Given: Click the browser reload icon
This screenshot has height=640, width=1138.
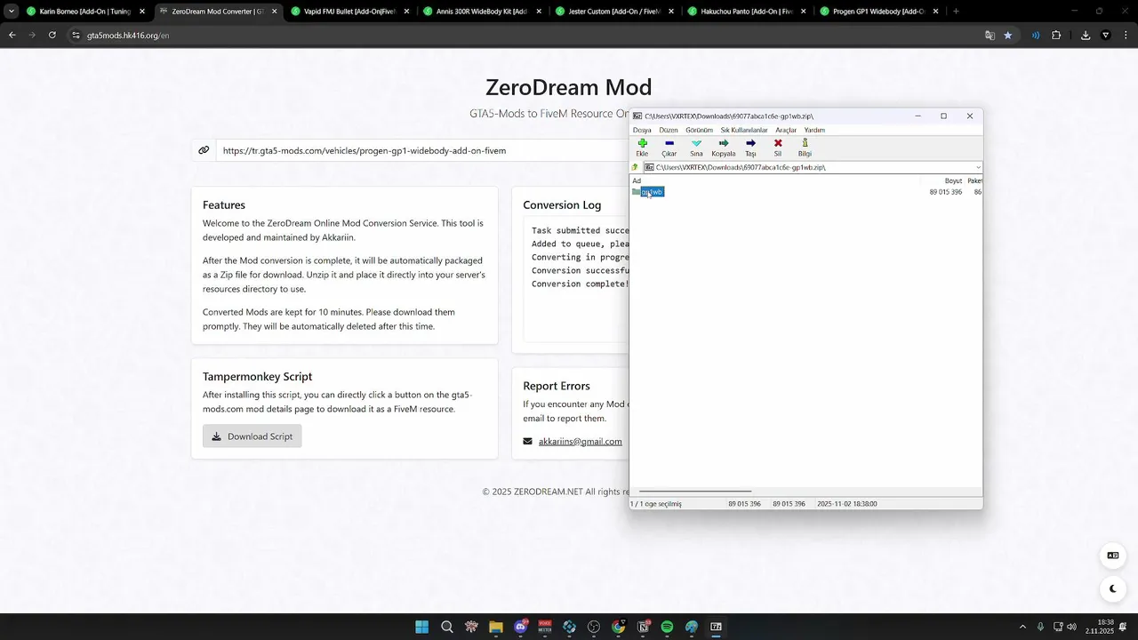Looking at the screenshot, I should coord(52,36).
